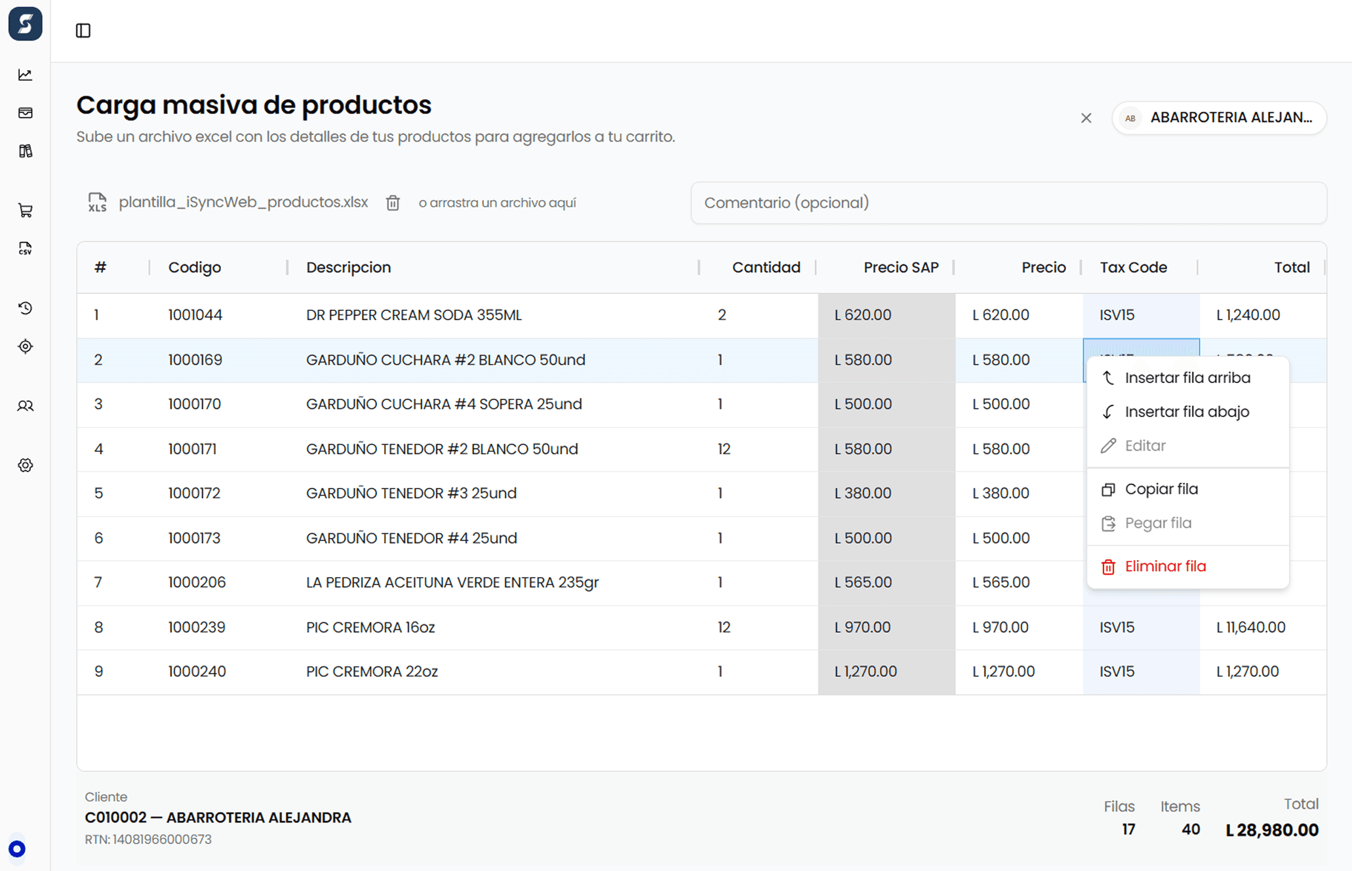Select Insertar fila abajo from context menu

click(1188, 412)
